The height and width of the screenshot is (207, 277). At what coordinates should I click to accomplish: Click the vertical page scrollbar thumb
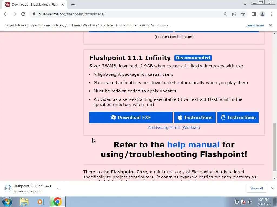[x=275, y=147]
